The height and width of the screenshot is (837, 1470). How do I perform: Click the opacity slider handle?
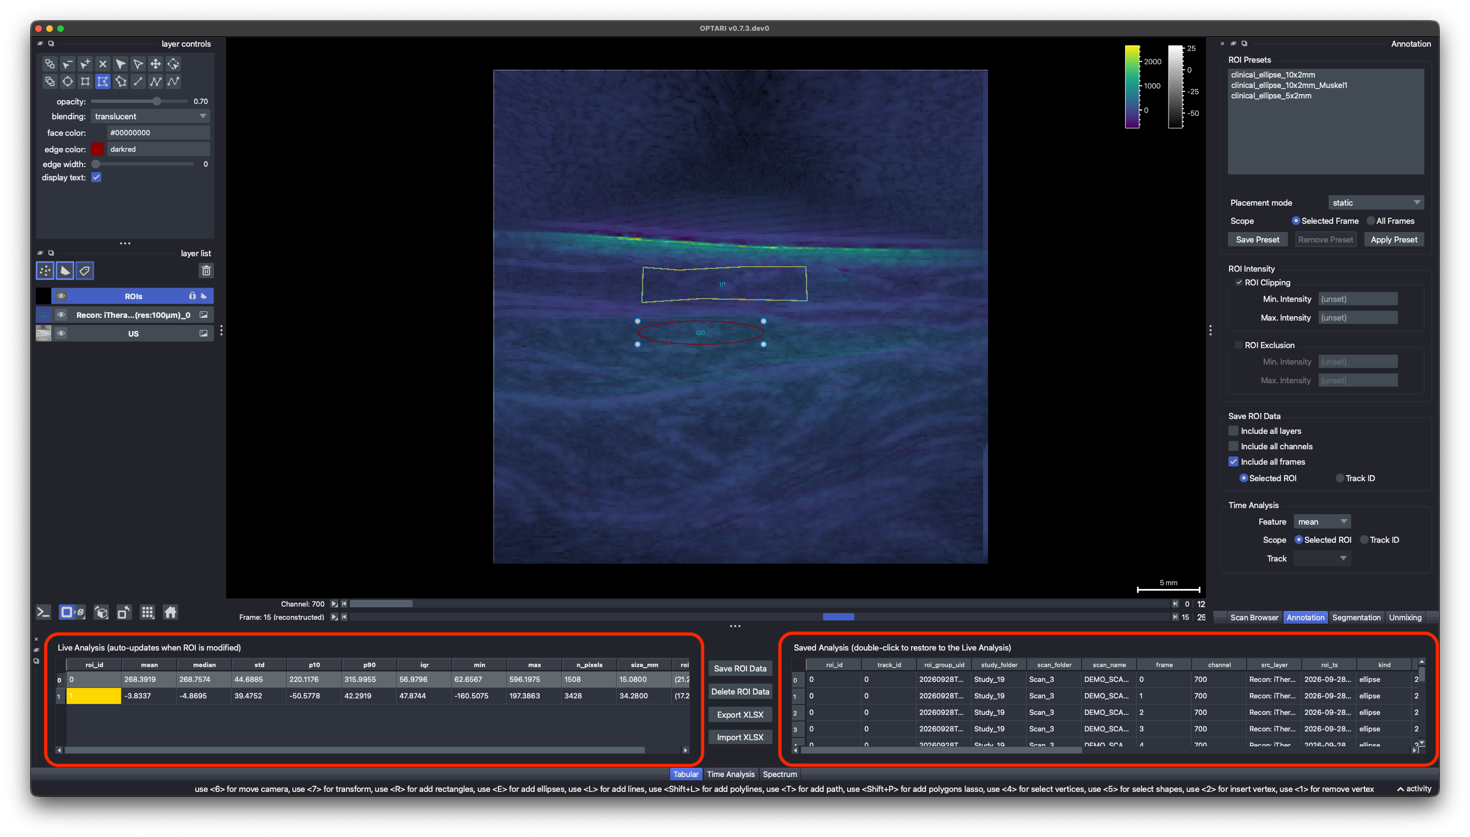[156, 101]
